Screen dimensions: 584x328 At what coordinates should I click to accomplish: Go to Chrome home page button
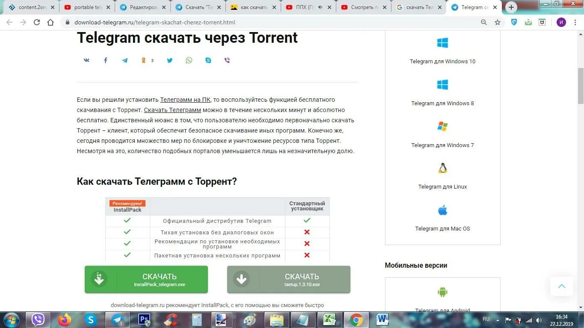50,22
